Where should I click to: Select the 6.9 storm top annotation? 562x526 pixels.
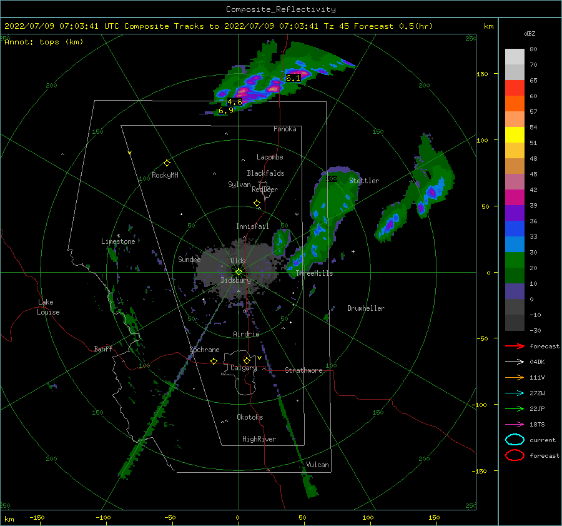(226, 111)
